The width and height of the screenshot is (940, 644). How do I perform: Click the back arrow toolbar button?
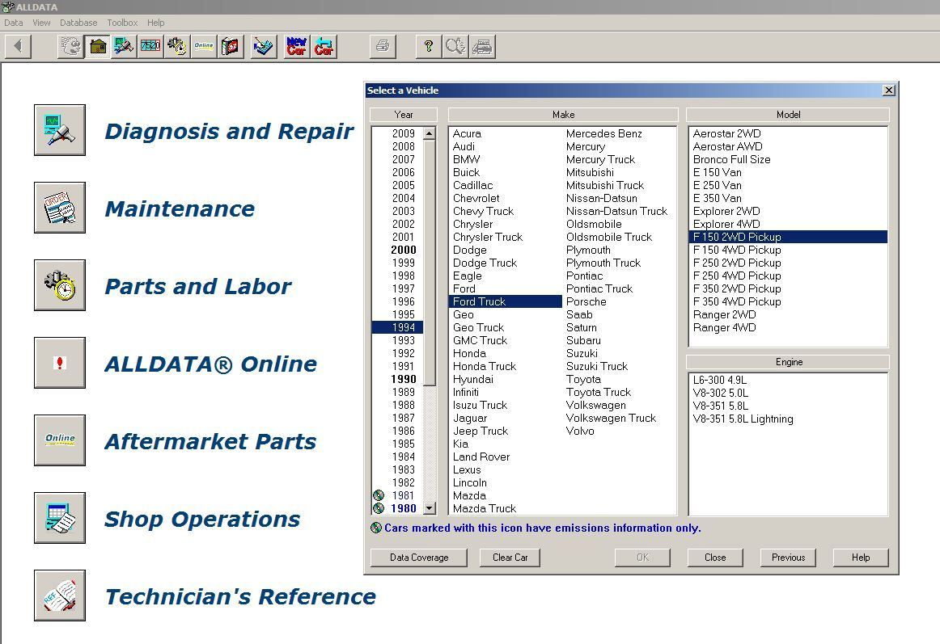pyautogui.click(x=18, y=46)
